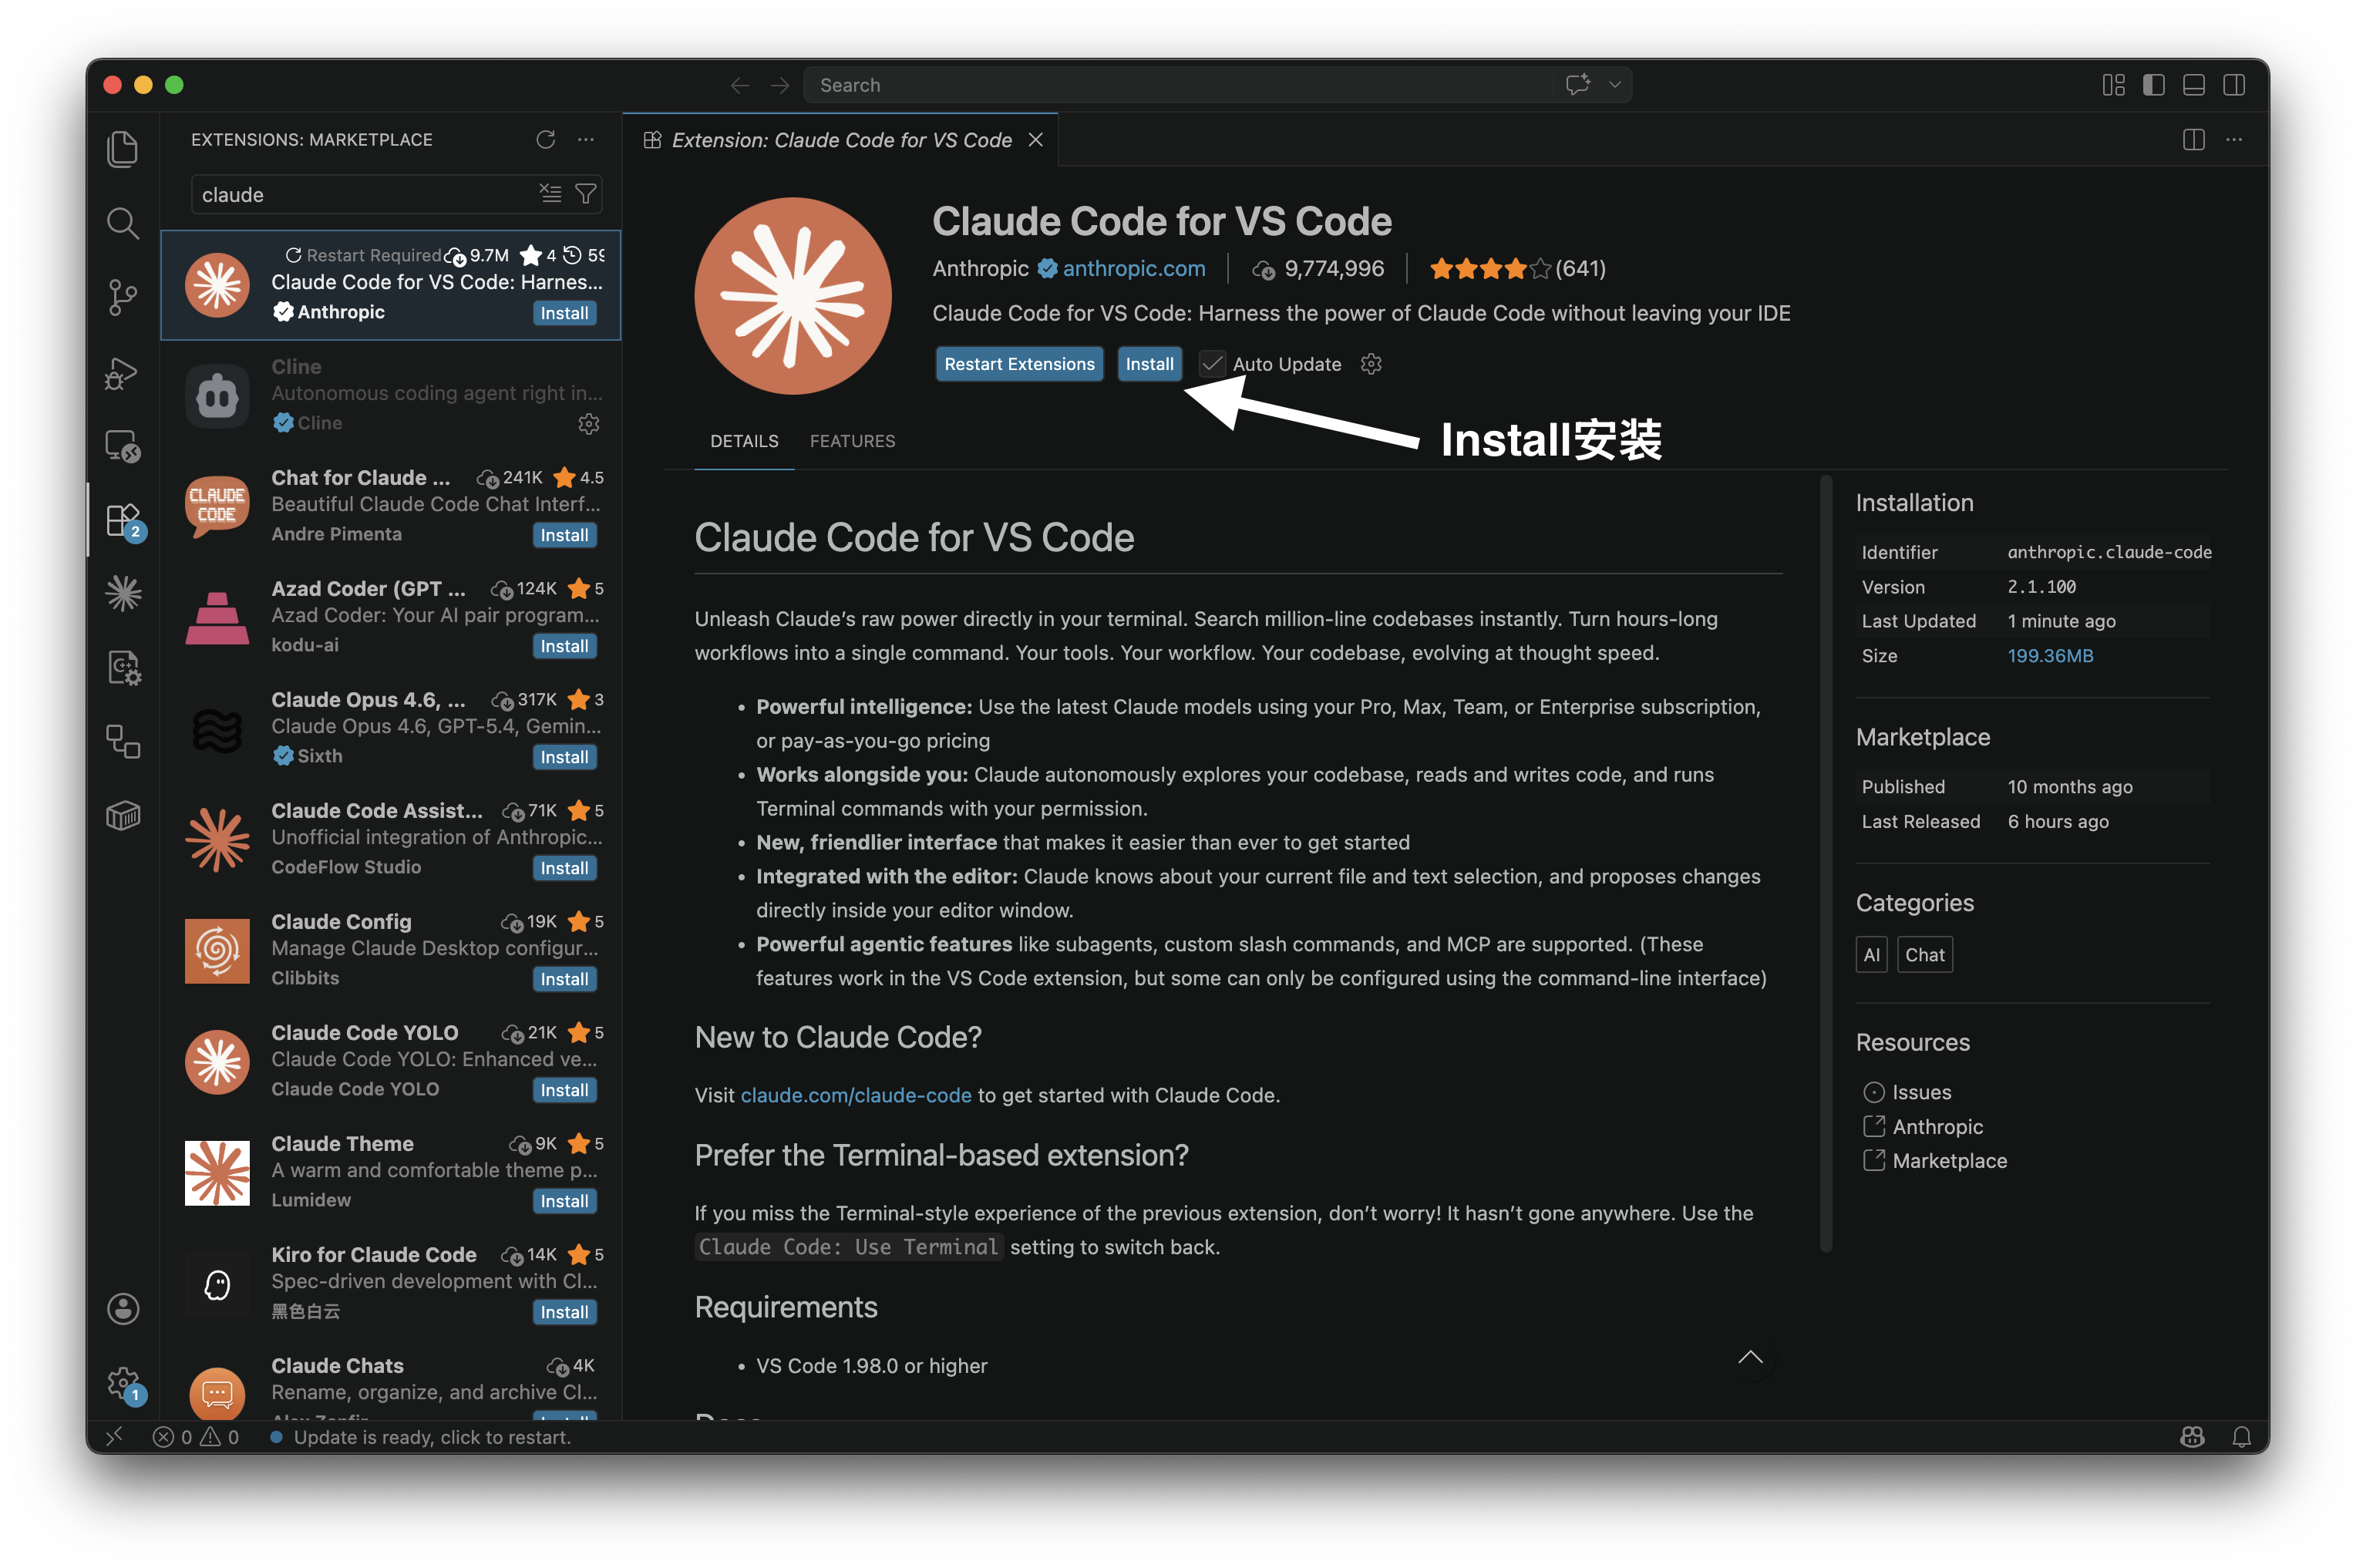The width and height of the screenshot is (2356, 1568).
Task: Open the manage gear for the Cline extension
Action: point(589,424)
